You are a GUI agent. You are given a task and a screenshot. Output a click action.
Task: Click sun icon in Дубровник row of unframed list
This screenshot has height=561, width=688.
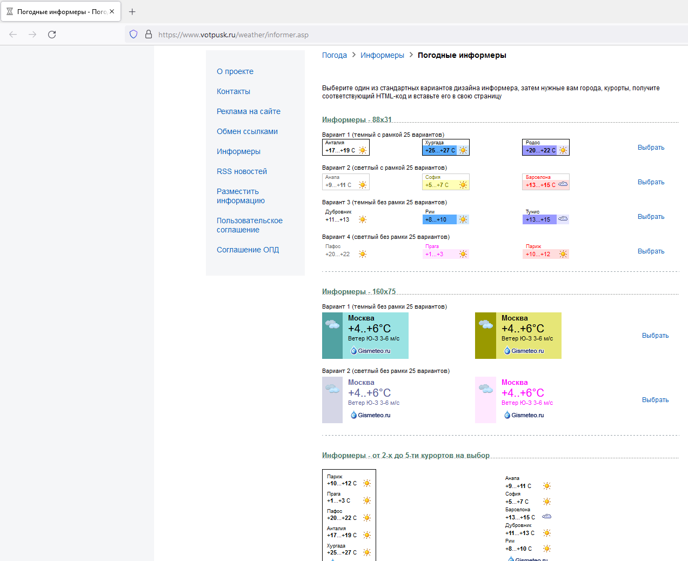pos(547,533)
